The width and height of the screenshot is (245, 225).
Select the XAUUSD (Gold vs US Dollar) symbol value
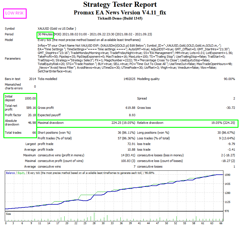57,29
